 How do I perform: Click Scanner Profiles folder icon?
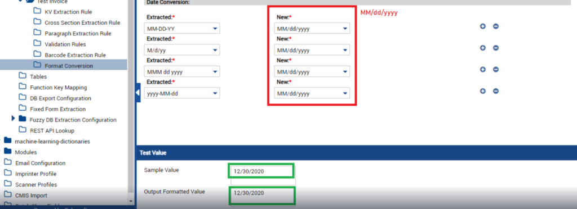coord(8,184)
